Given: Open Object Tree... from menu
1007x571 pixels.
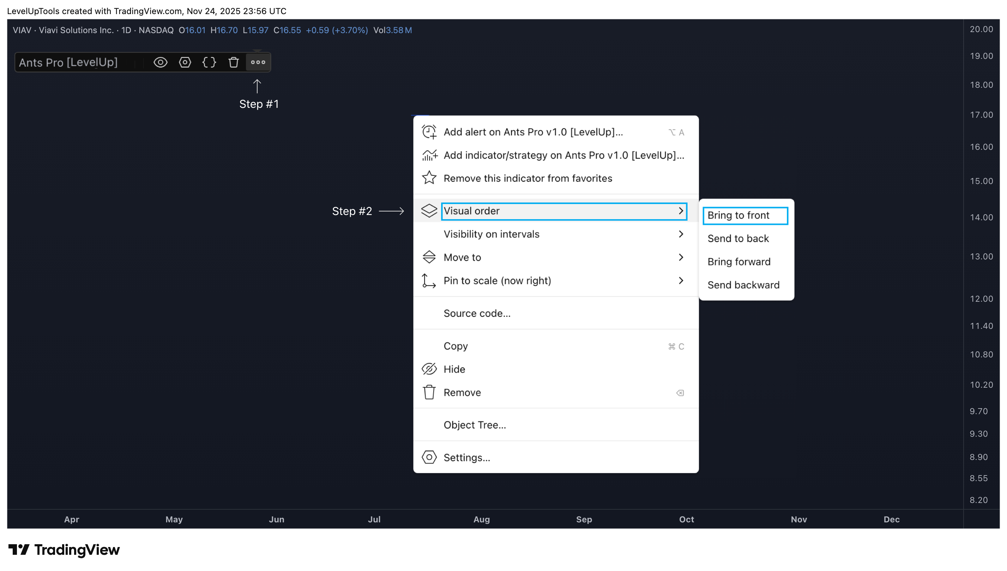Looking at the screenshot, I should (x=556, y=425).
